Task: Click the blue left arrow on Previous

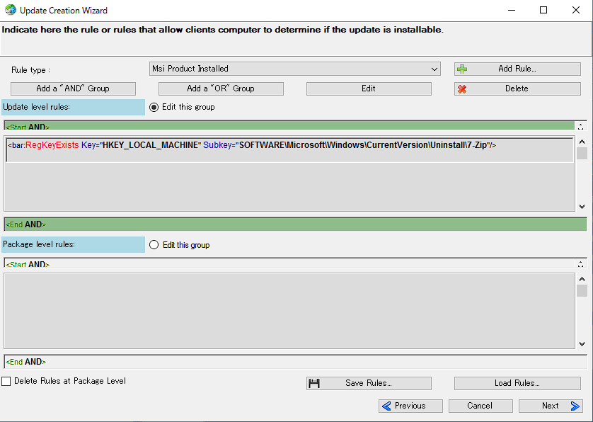Action: [386, 406]
